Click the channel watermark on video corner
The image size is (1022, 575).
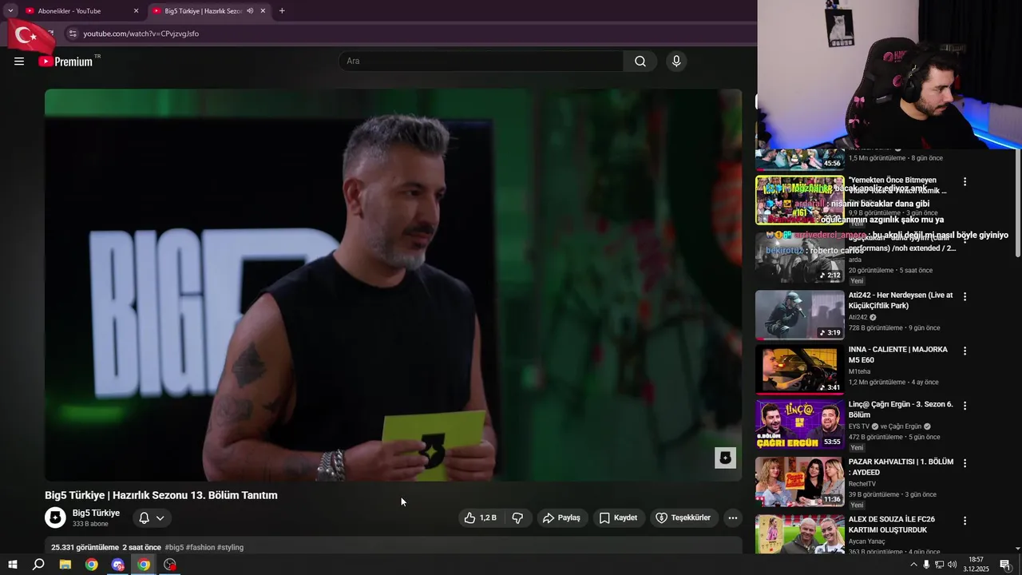(725, 458)
